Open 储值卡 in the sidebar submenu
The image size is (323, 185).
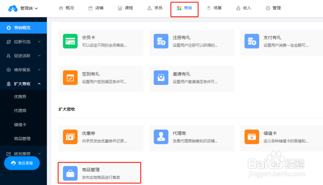pos(20,125)
